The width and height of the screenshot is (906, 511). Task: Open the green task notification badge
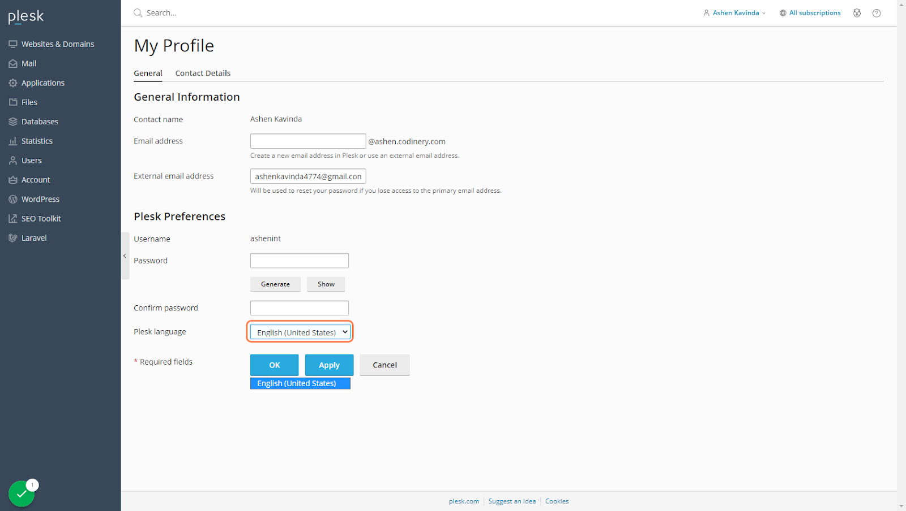tap(22, 493)
